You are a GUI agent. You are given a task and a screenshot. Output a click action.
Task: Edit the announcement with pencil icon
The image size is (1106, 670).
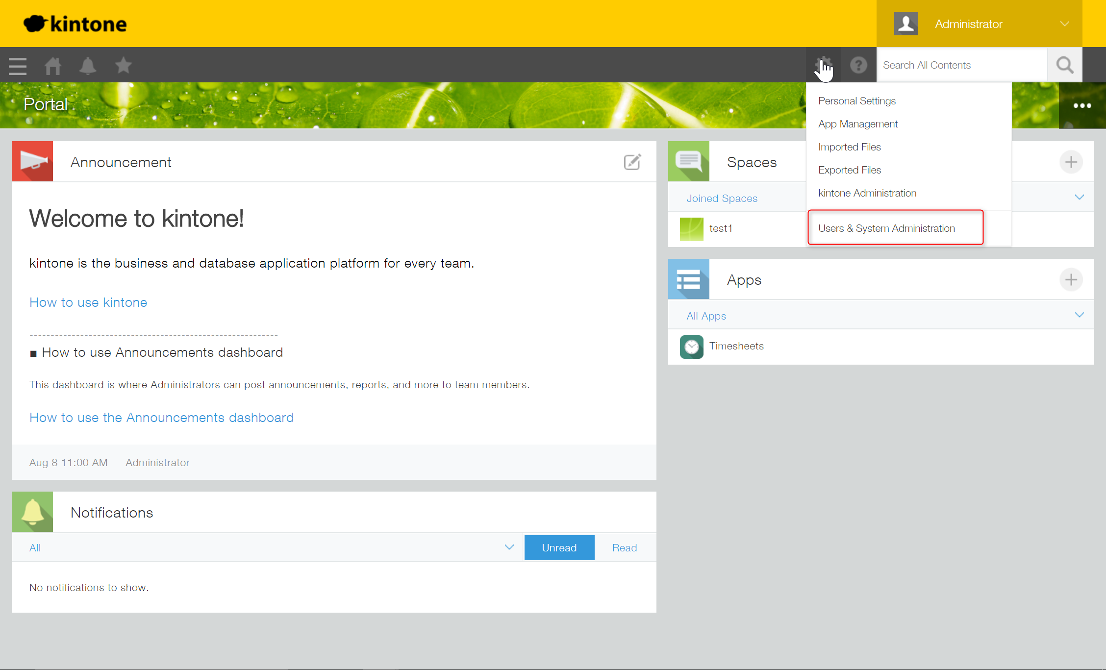click(632, 162)
